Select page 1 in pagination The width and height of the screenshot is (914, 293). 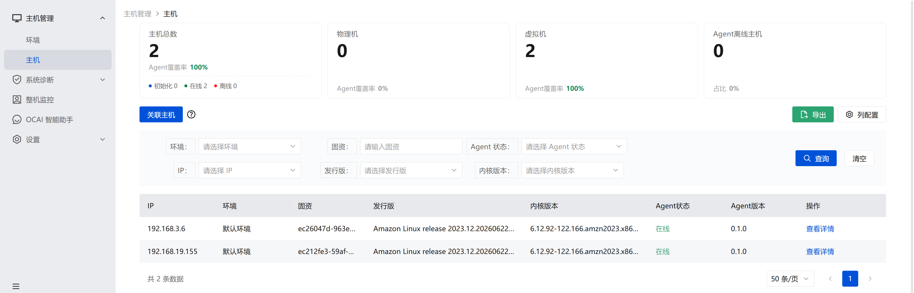click(850, 279)
